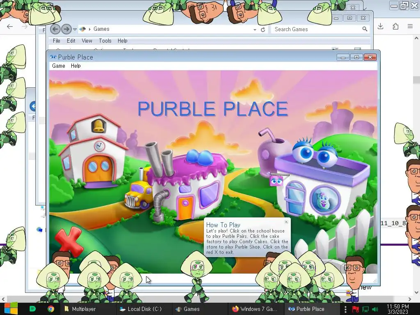The height and width of the screenshot is (315, 420).
Task: Open File menu in Games explorer window
Action: coord(57,41)
